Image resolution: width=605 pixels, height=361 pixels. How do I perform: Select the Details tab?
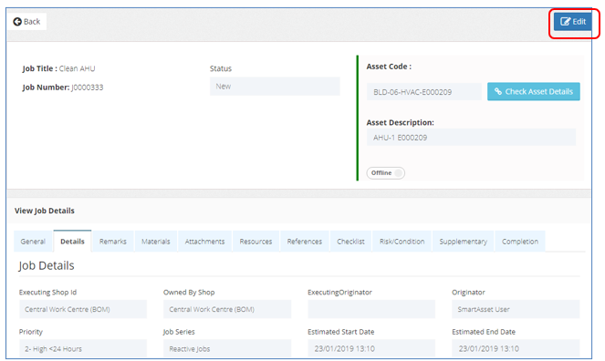coord(72,242)
